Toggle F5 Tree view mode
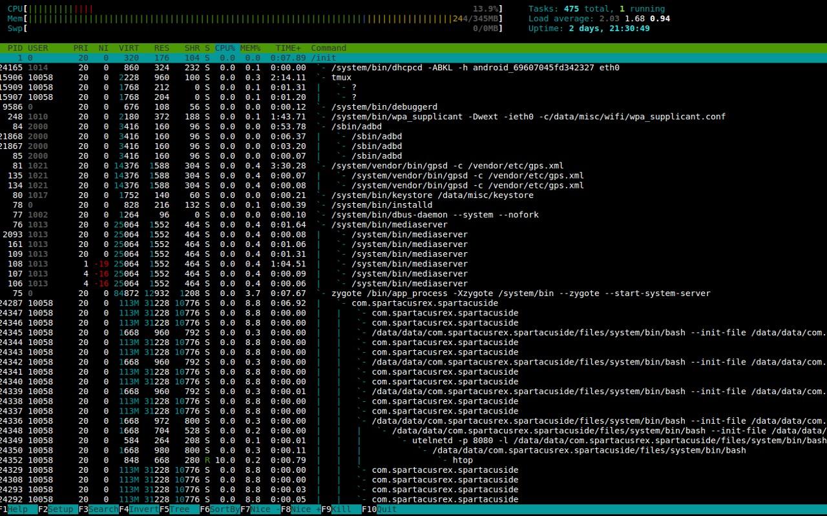The image size is (827, 516). point(179,510)
